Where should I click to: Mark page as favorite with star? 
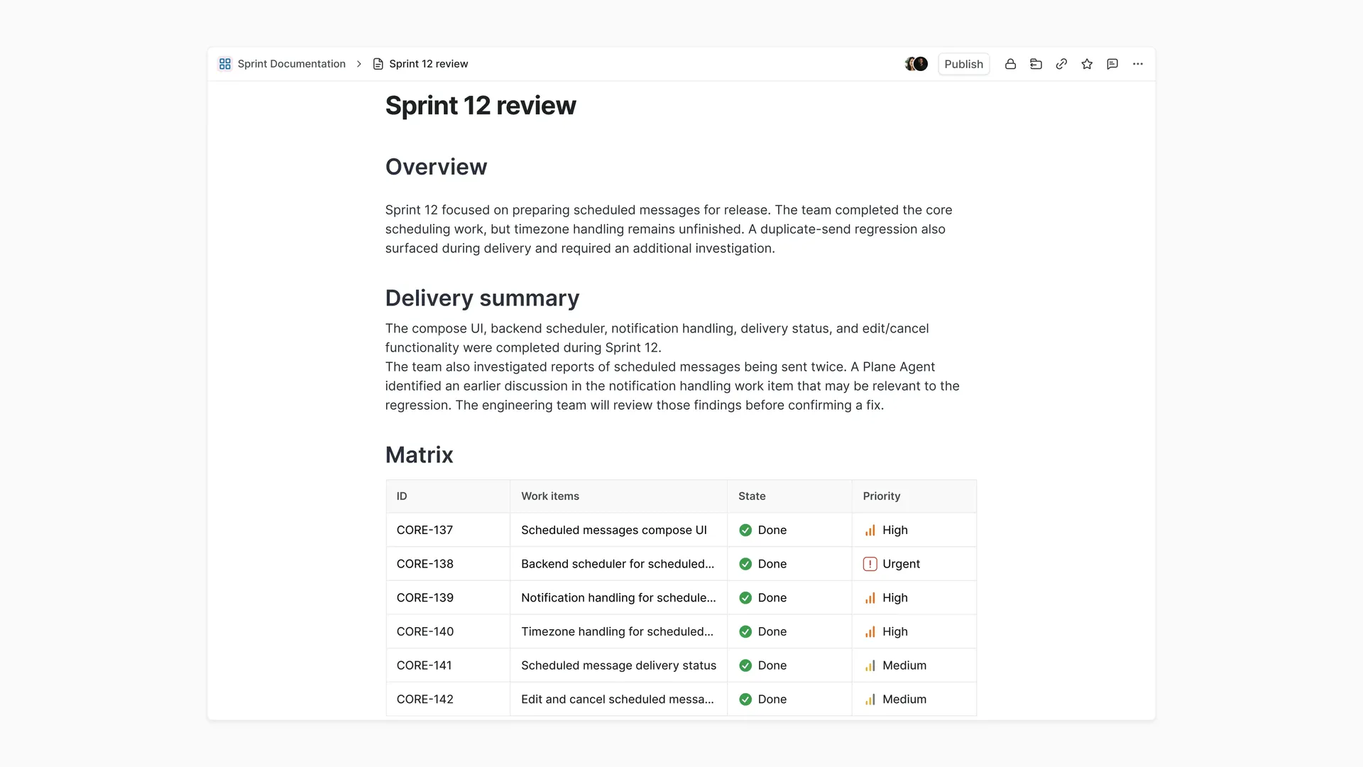coord(1087,64)
